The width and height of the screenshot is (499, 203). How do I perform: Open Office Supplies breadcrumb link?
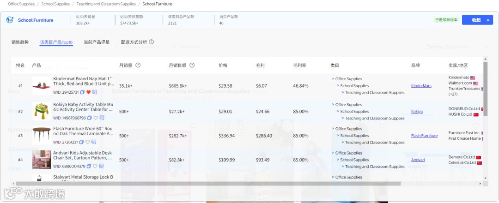[x=20, y=4]
